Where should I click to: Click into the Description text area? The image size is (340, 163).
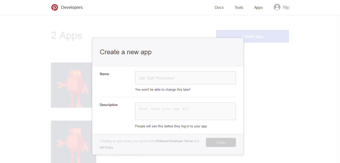pos(185,111)
